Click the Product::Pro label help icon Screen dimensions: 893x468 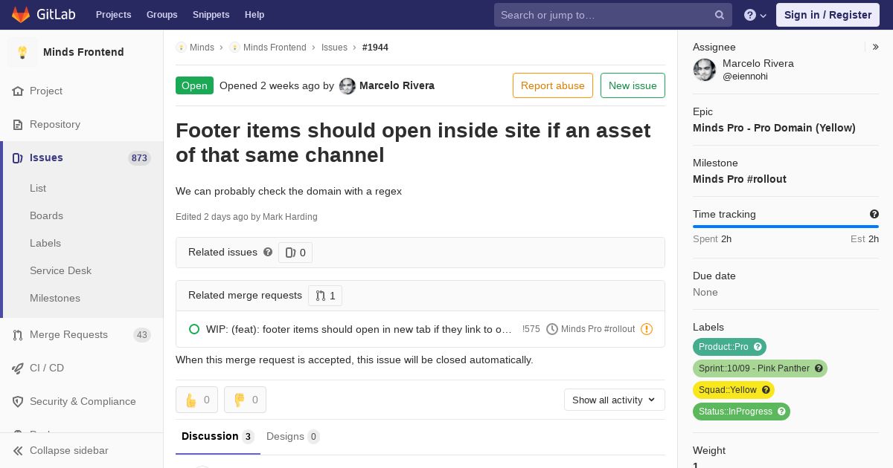(x=758, y=347)
